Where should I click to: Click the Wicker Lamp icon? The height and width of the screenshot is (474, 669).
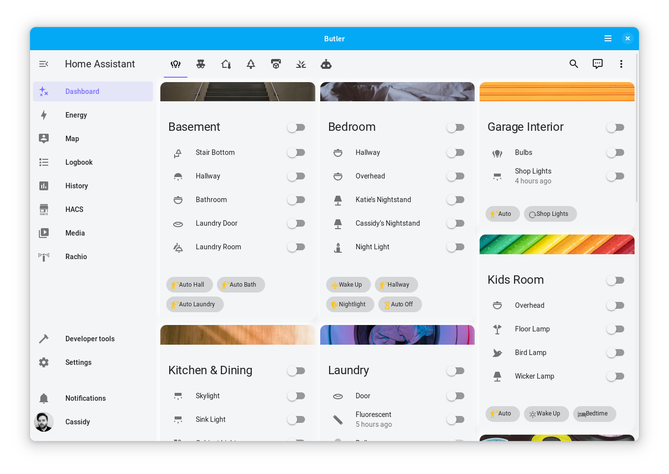tap(497, 376)
